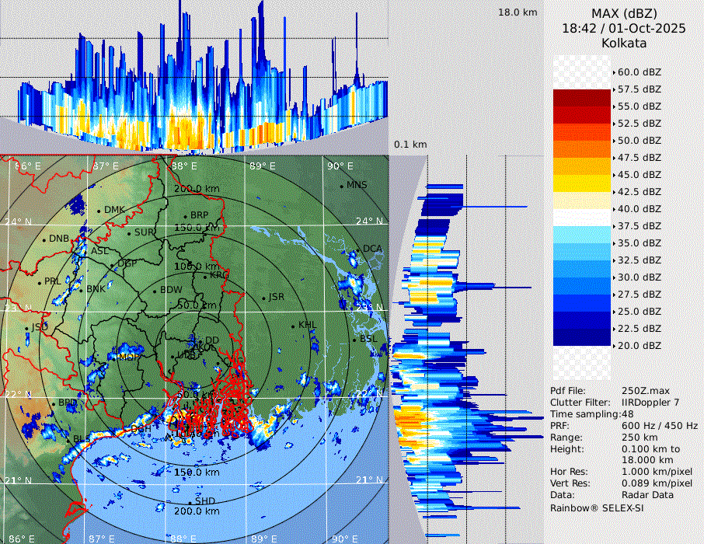The image size is (704, 544).
Task: Select the BSL station marker
Action: coord(354,340)
